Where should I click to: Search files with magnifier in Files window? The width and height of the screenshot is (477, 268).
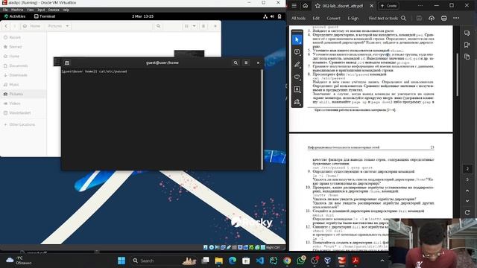[159, 26]
